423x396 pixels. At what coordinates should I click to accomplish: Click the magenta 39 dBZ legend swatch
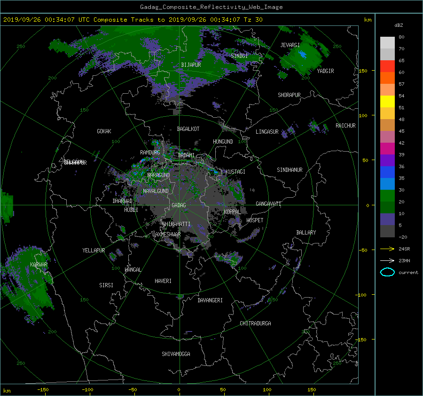387,149
